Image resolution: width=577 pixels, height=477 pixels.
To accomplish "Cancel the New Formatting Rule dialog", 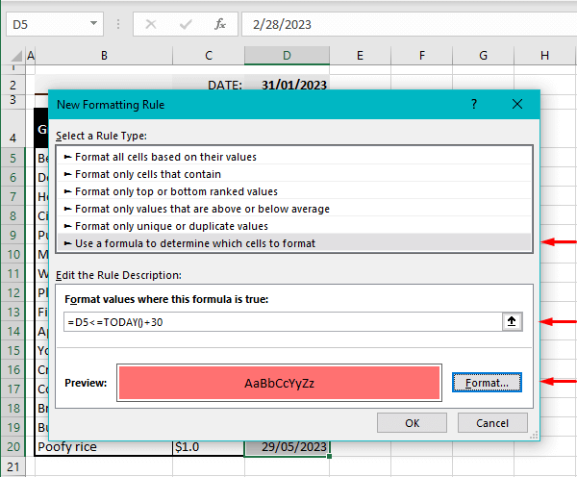I will point(491,423).
